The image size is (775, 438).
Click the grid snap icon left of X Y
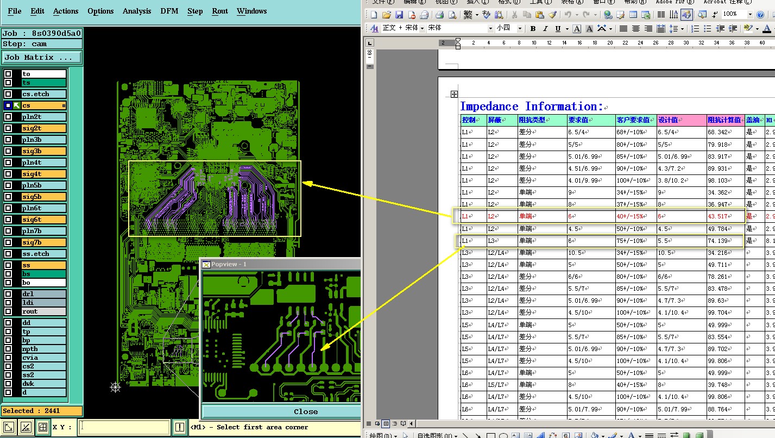42,428
